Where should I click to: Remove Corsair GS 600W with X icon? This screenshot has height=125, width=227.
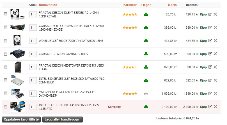point(215,54)
